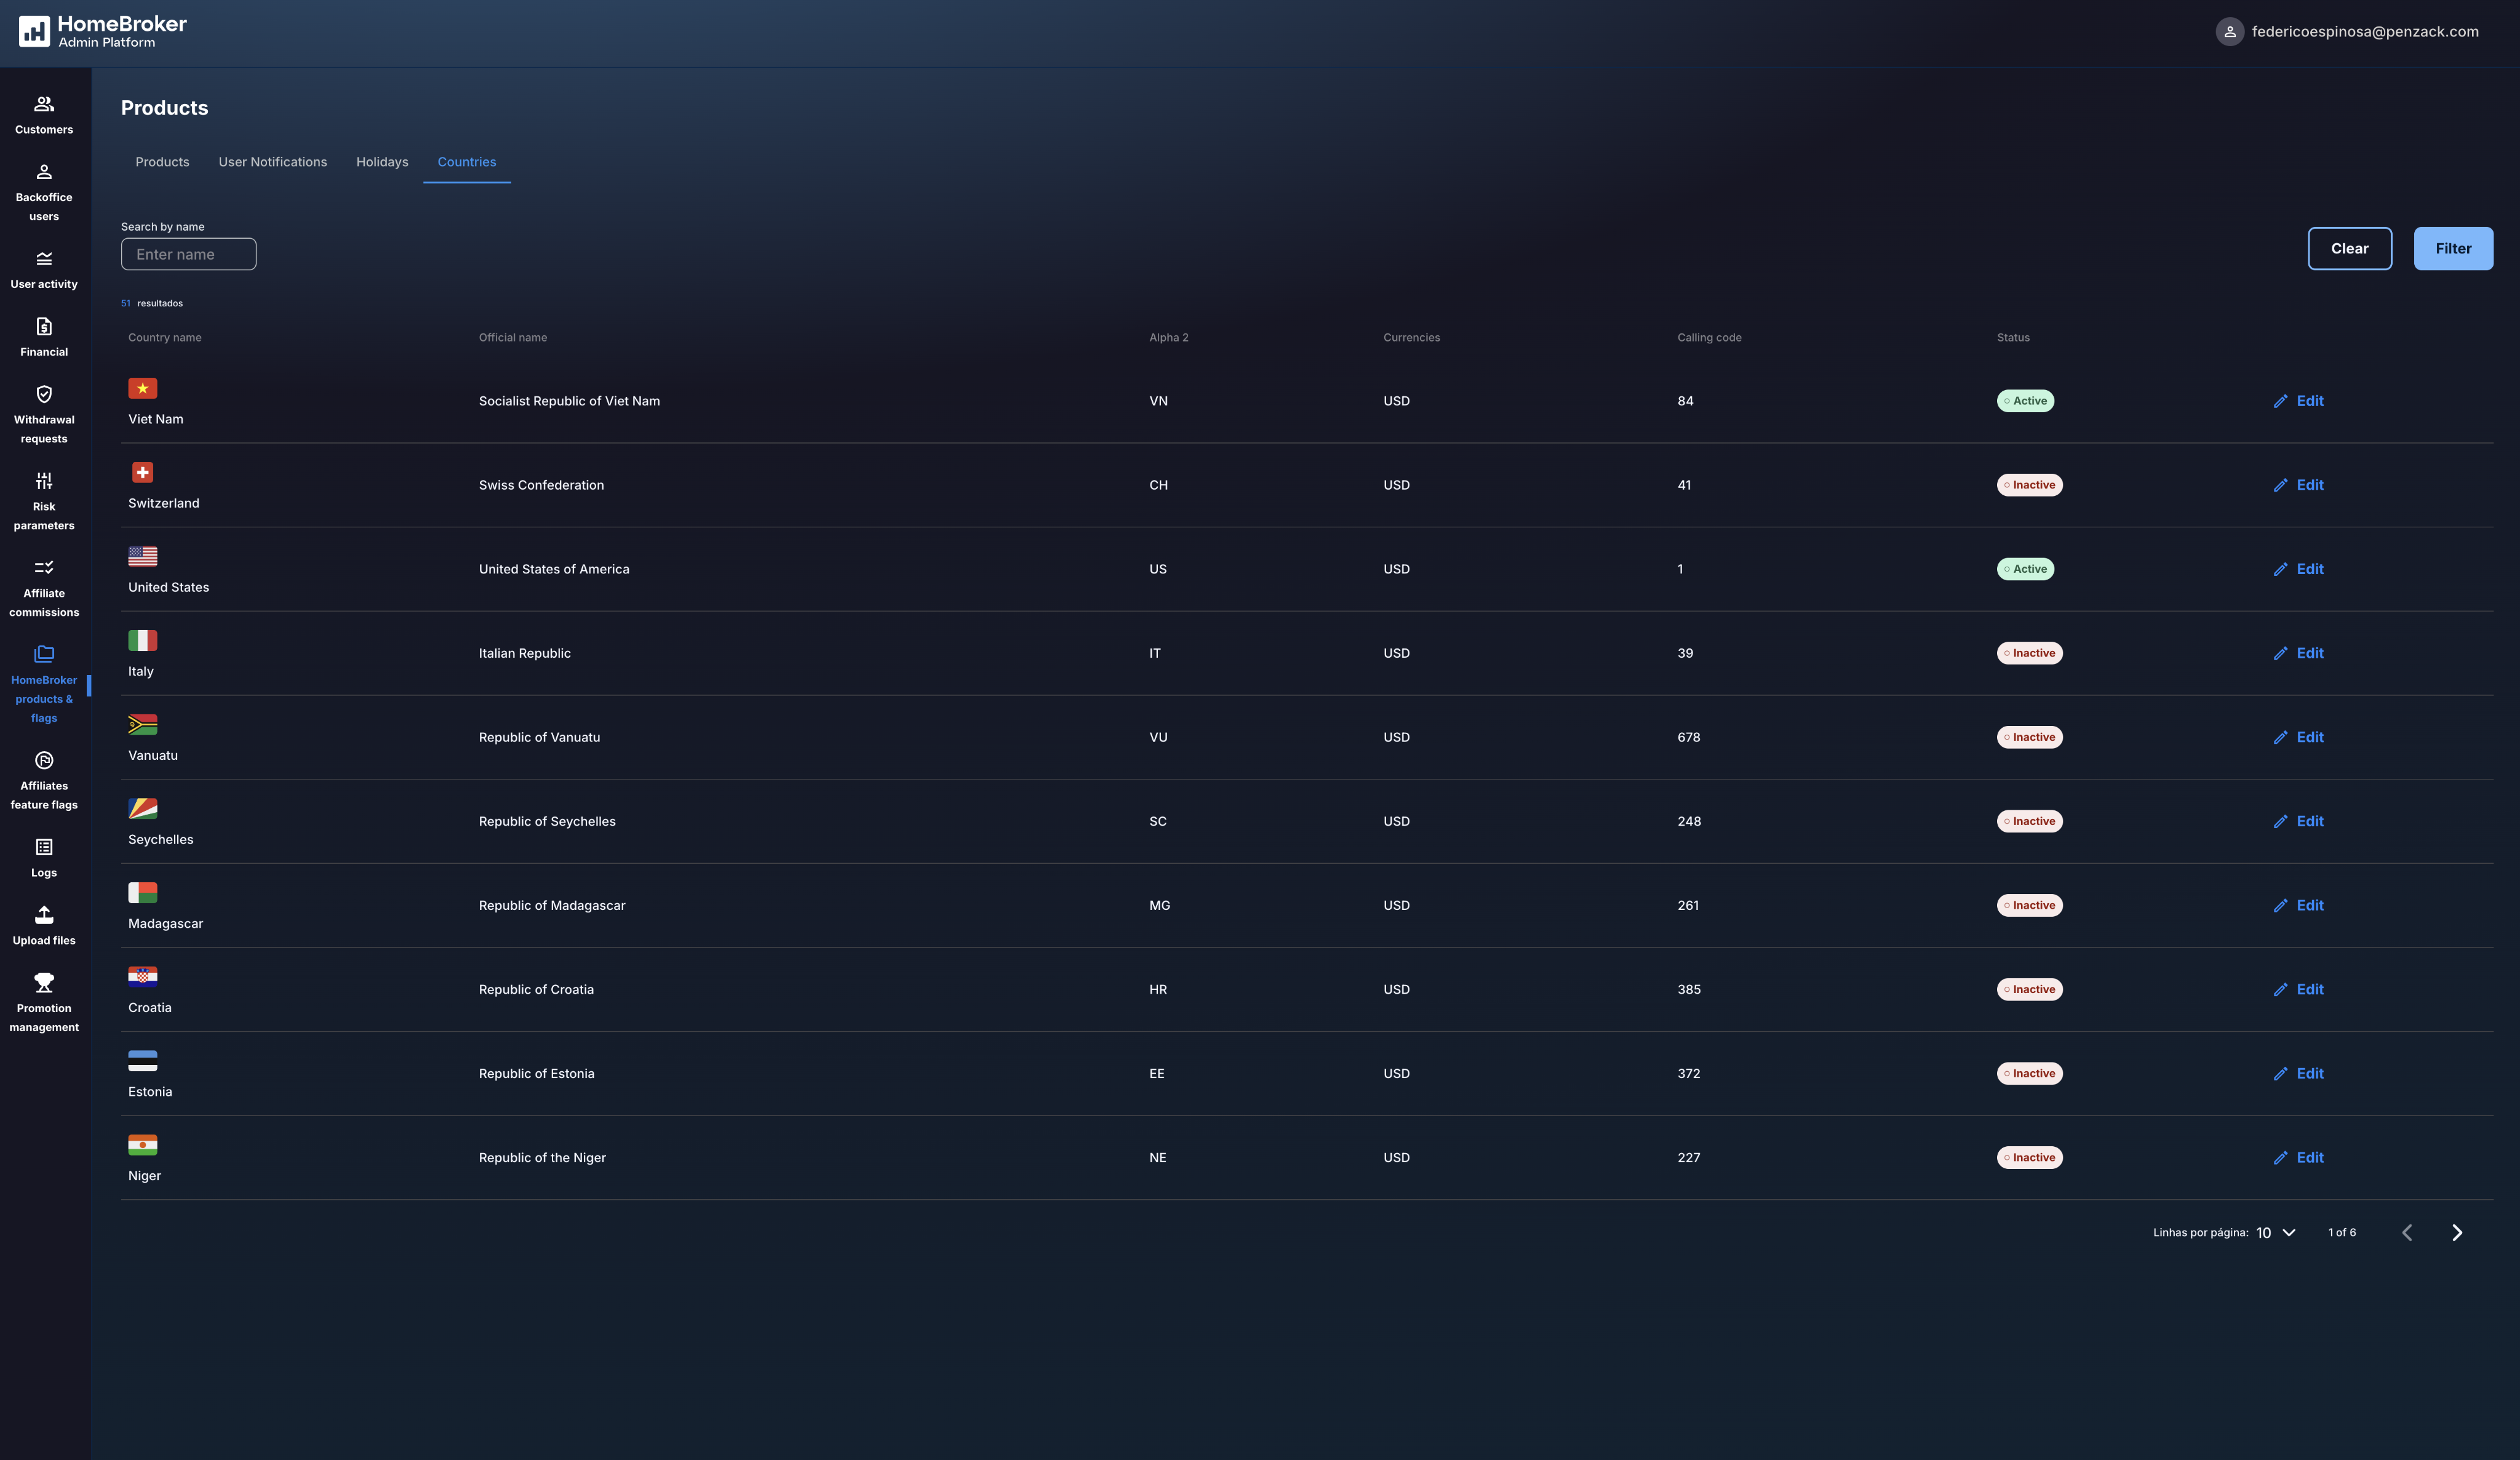Image resolution: width=2520 pixels, height=1460 pixels.
Task: Open the Financial sidebar icon
Action: point(44,327)
